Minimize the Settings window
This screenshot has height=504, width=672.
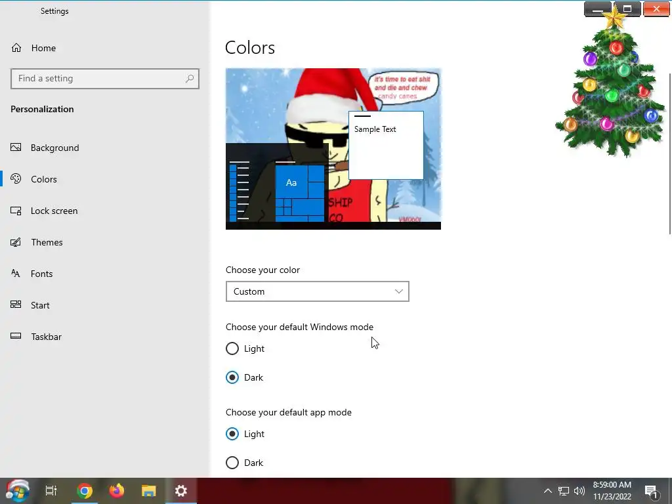[x=597, y=9]
